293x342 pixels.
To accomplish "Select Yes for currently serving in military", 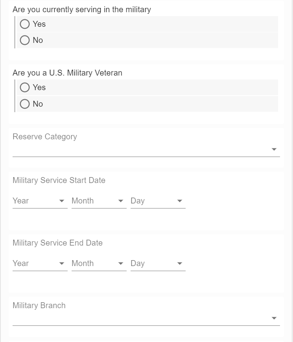I will coord(25,24).
